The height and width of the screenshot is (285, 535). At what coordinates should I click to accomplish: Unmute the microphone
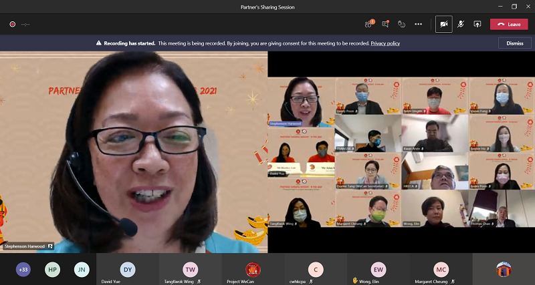click(x=461, y=24)
